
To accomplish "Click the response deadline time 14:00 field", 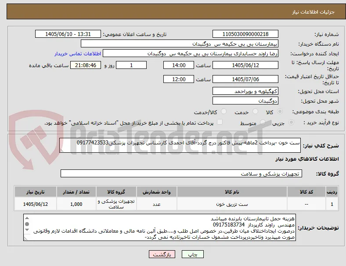I will (x=179, y=65).
